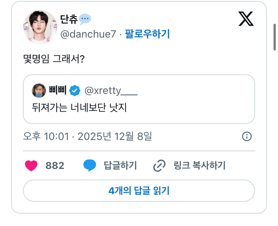The height and width of the screenshot is (226, 278).
Task: Click the verified badge next to 삐삐
Action: [75, 91]
